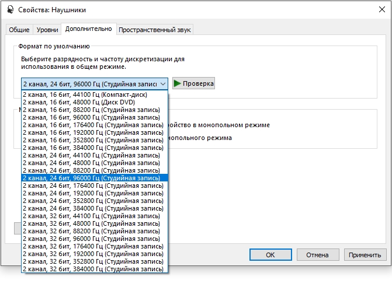
Task: Choose 24 бит, 352800 Гц format
Action: pyautogui.click(x=93, y=201)
